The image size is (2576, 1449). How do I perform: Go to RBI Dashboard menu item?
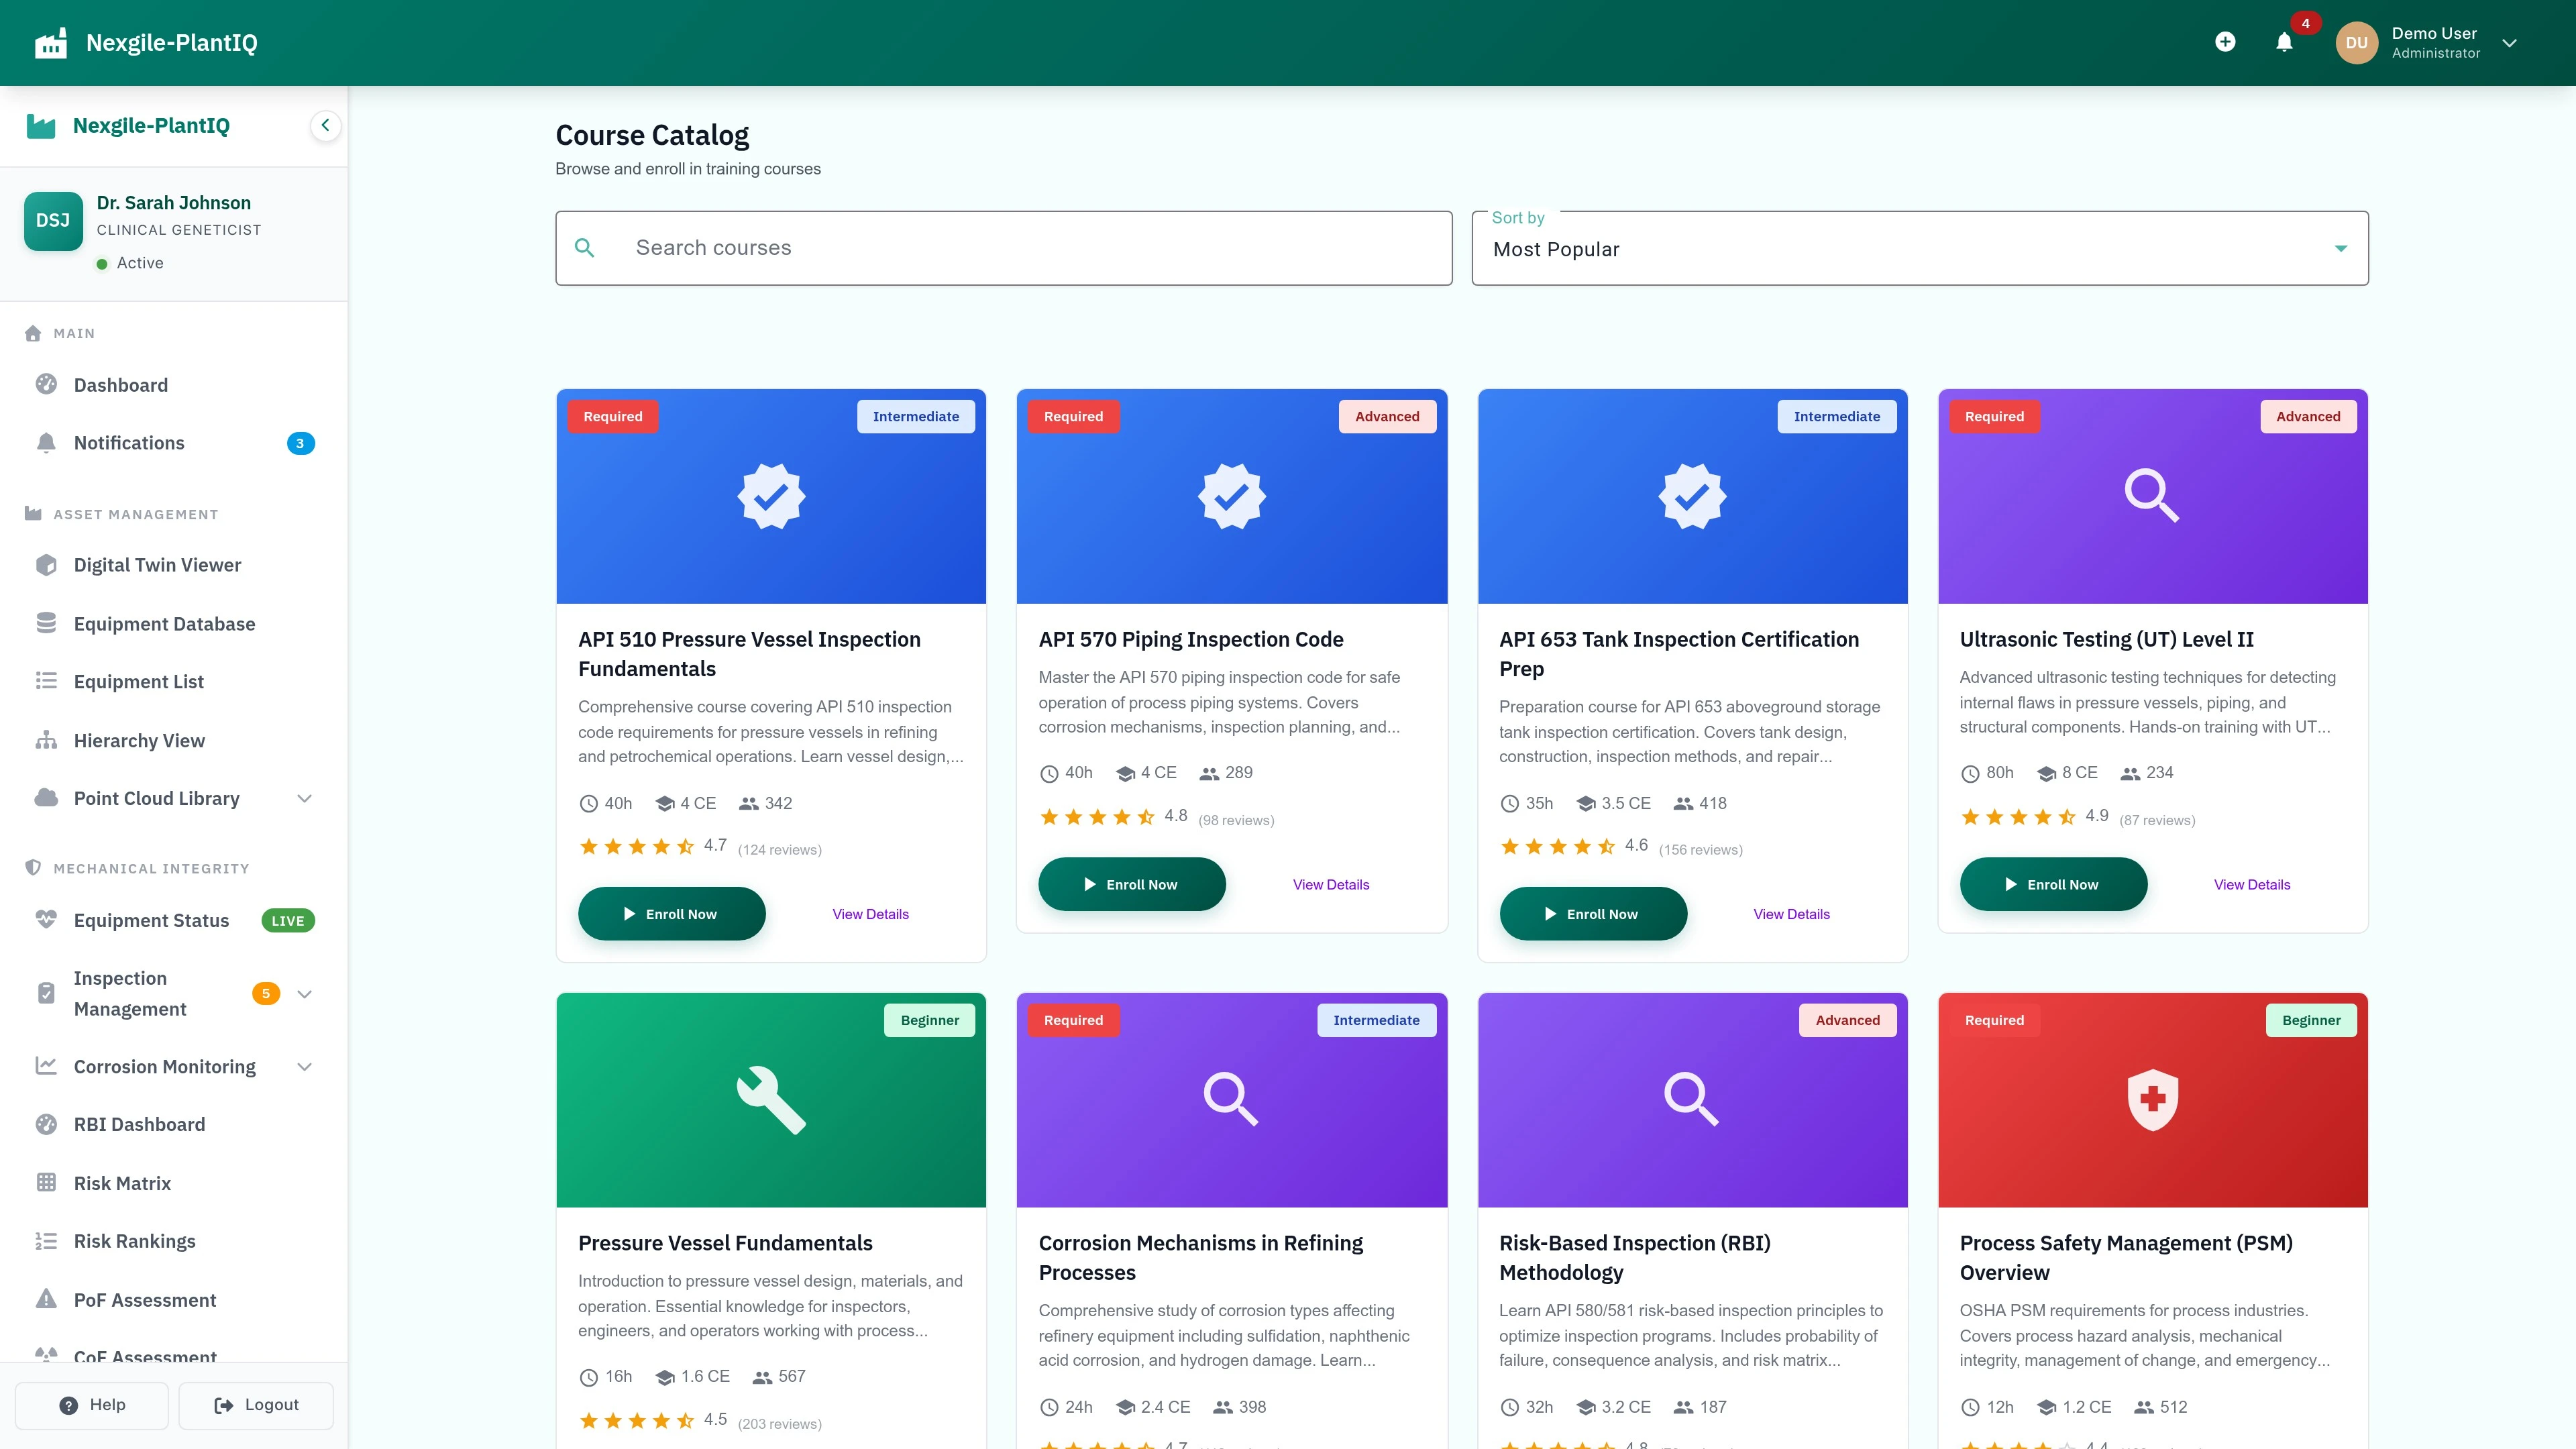tap(139, 1124)
